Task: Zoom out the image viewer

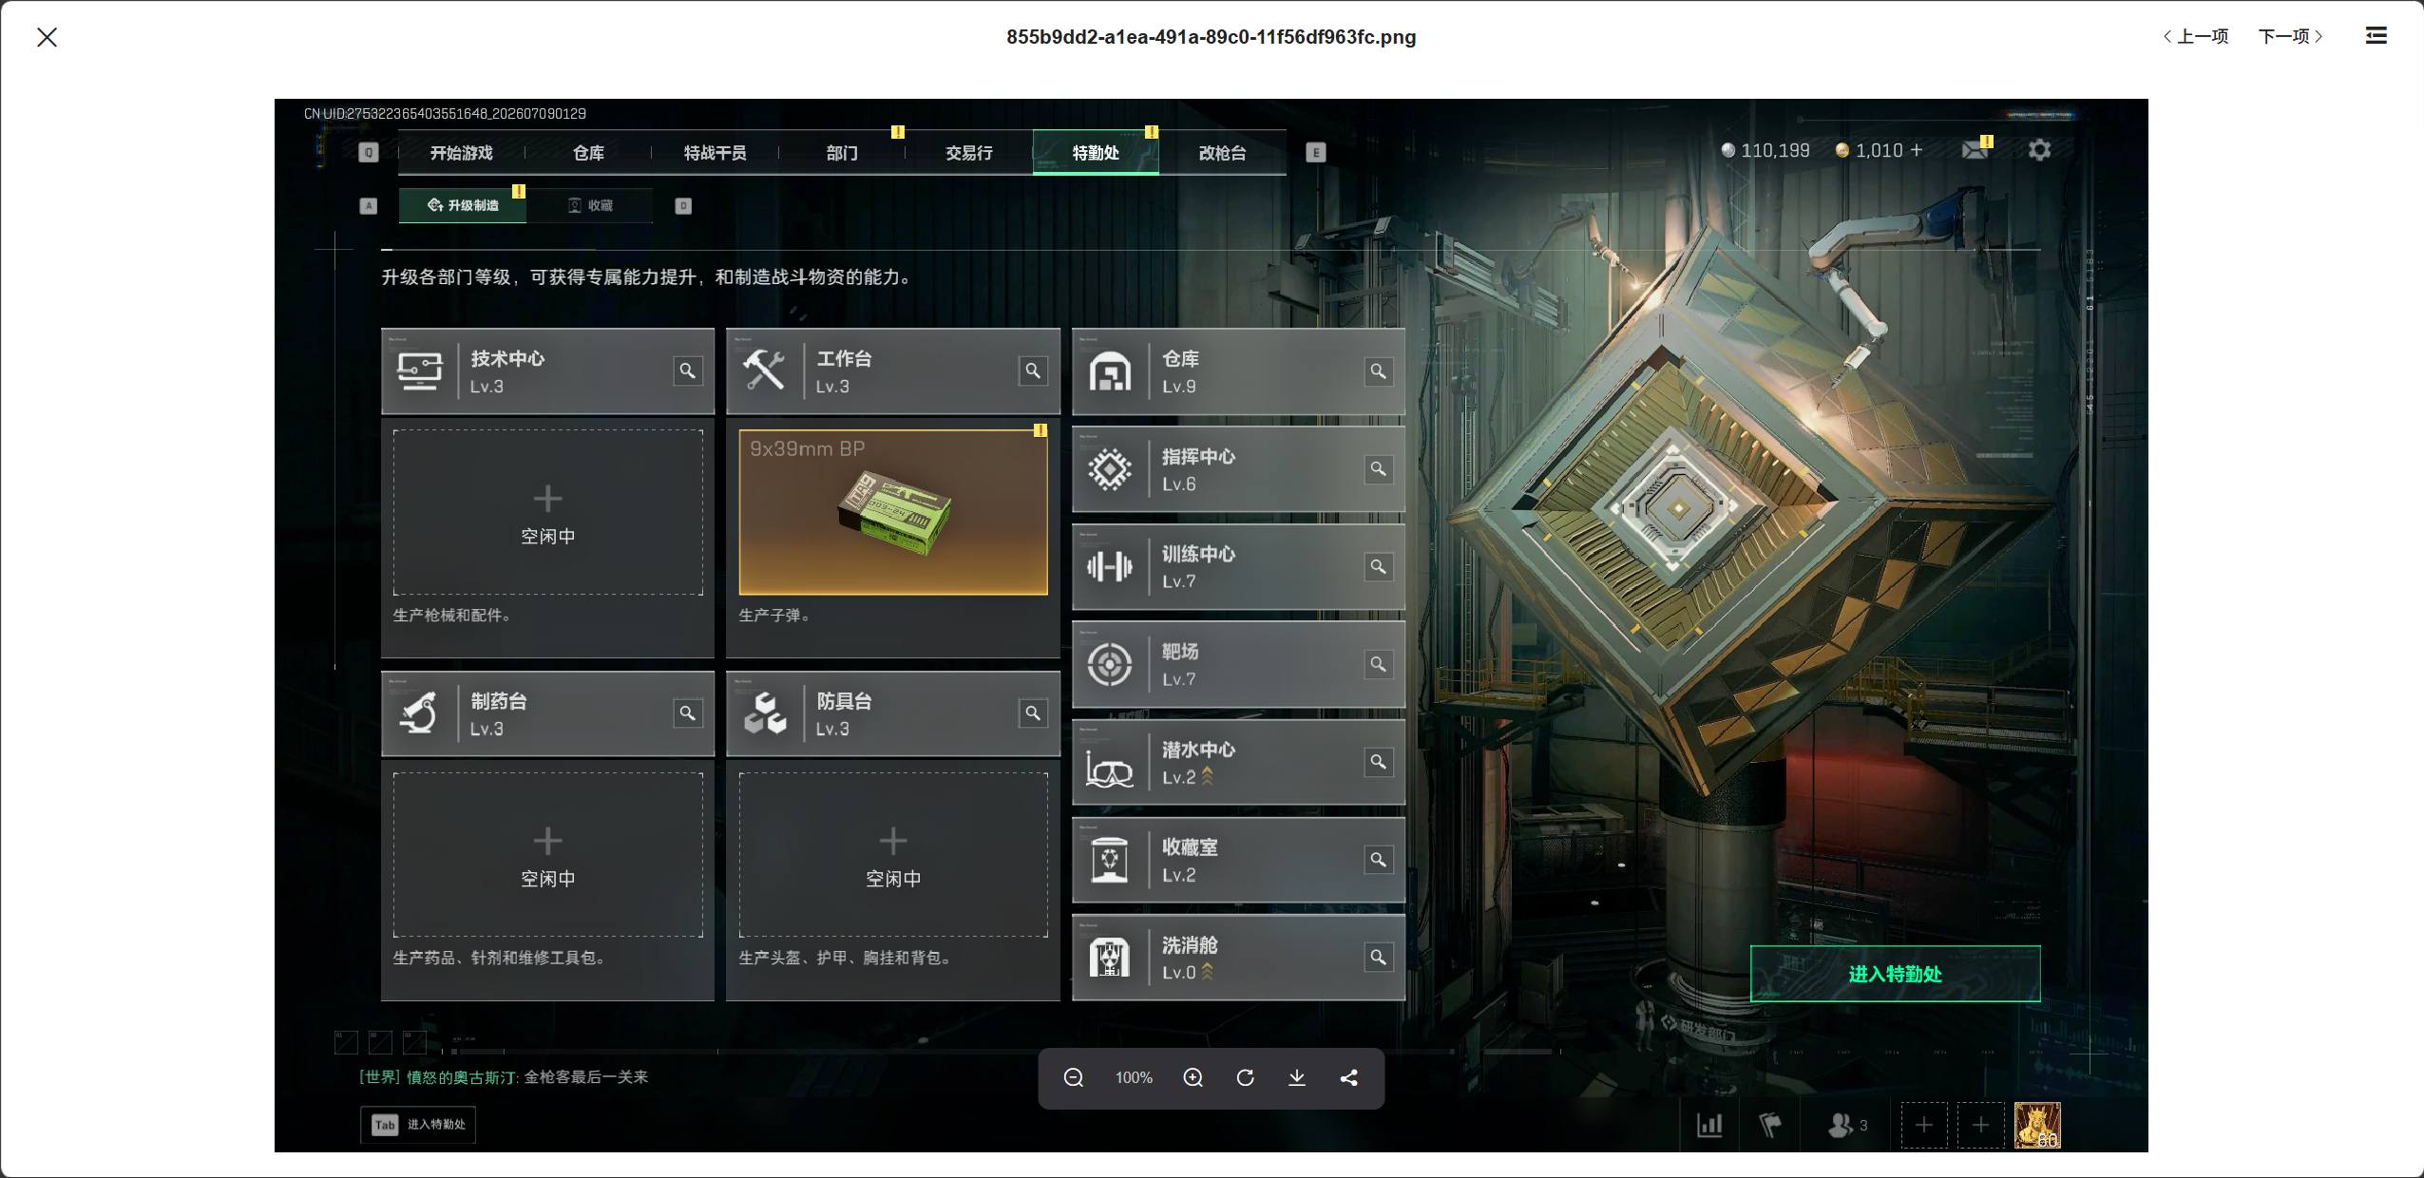Action: click(x=1074, y=1077)
